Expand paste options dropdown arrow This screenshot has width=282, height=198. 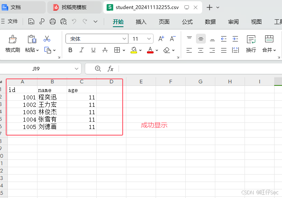(37, 50)
